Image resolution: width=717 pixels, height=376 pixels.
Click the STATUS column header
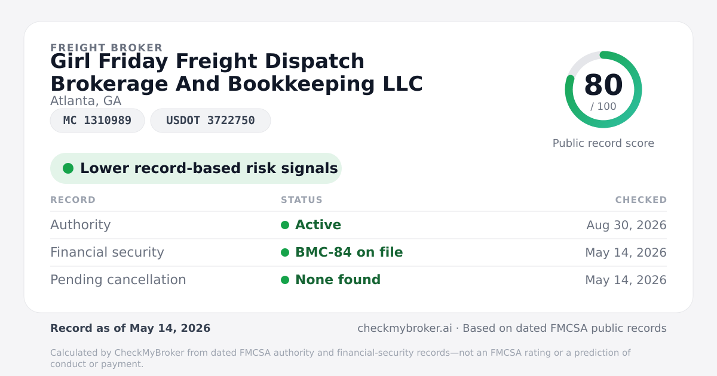(302, 200)
